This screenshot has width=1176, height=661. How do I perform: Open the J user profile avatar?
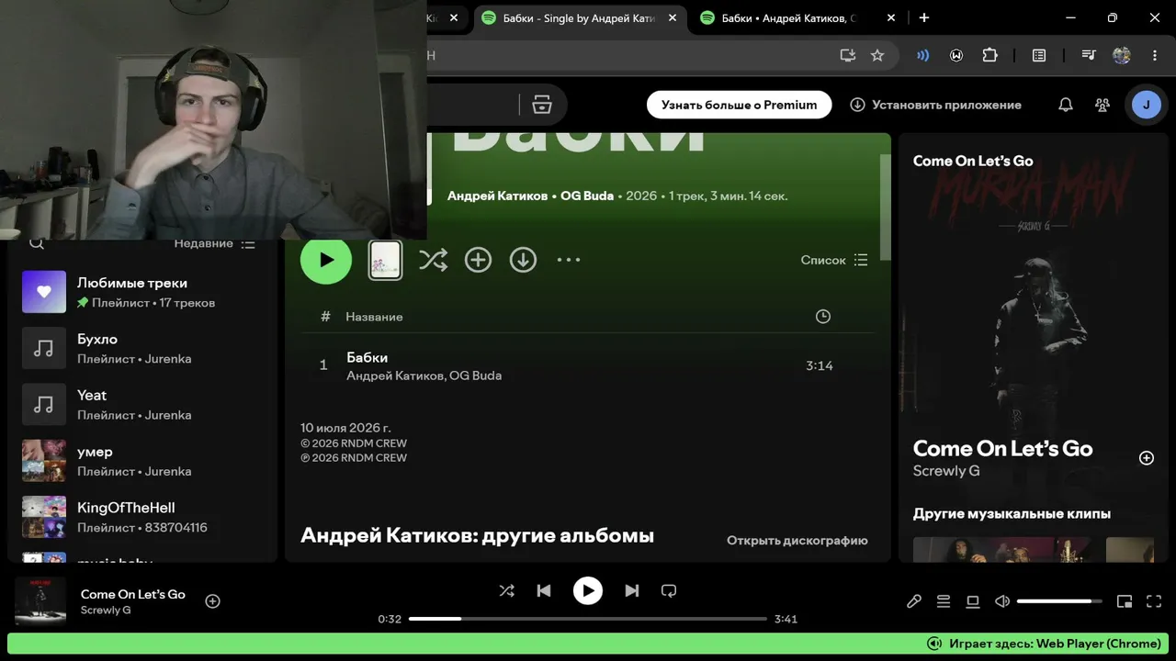[x=1146, y=105]
